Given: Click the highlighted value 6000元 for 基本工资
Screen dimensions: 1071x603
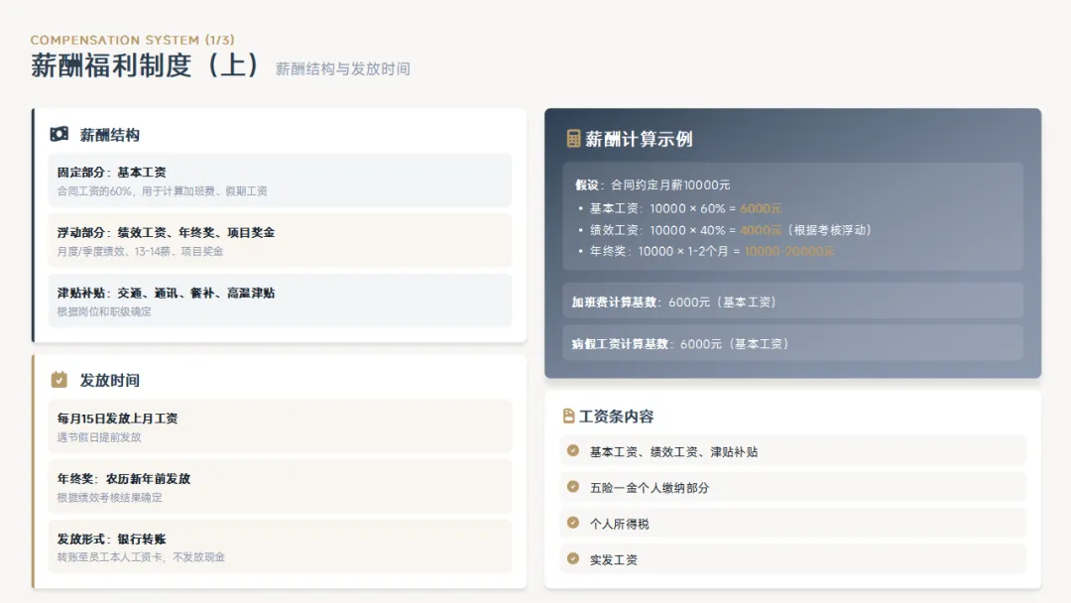Looking at the screenshot, I should [x=761, y=208].
